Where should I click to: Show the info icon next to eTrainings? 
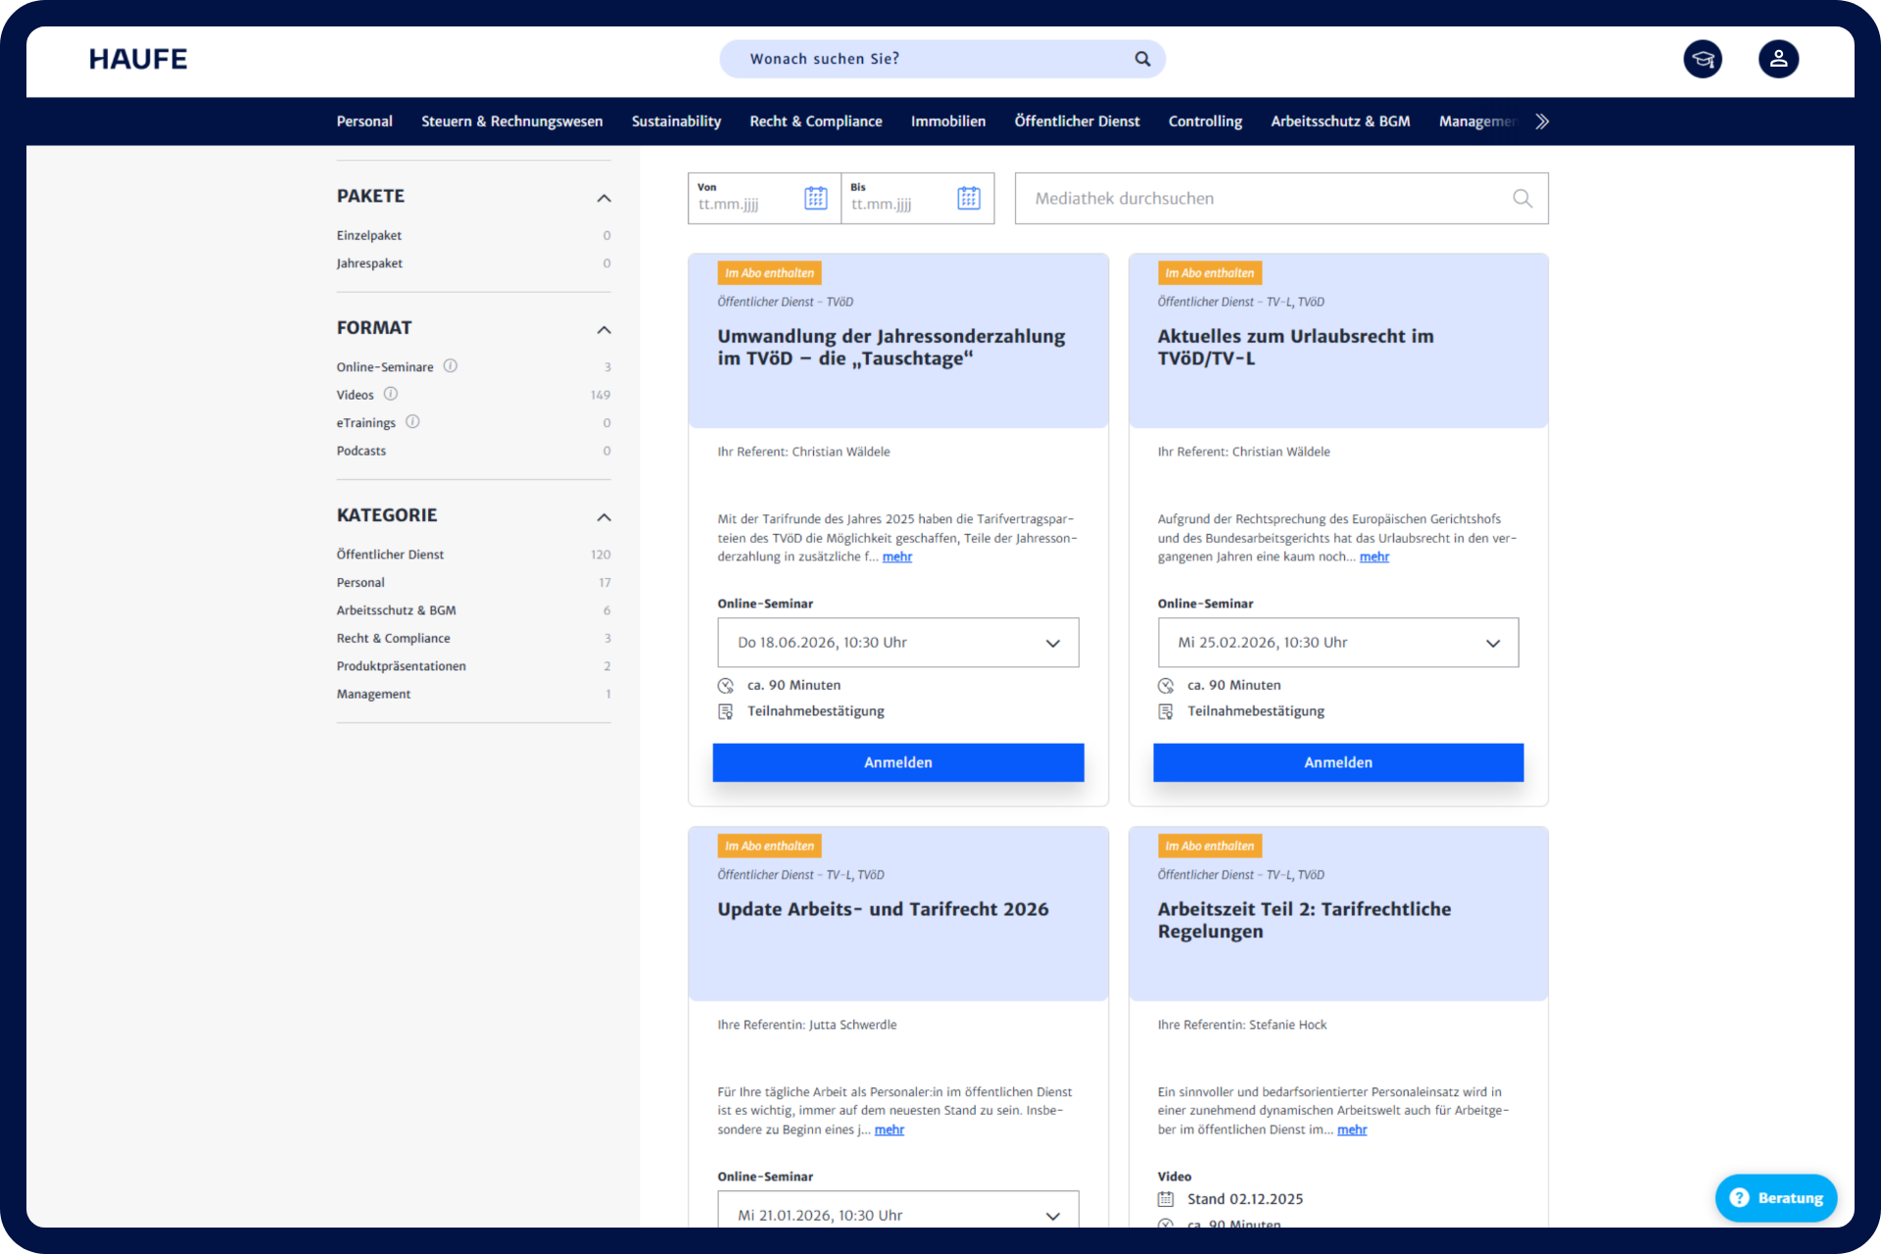tap(412, 421)
